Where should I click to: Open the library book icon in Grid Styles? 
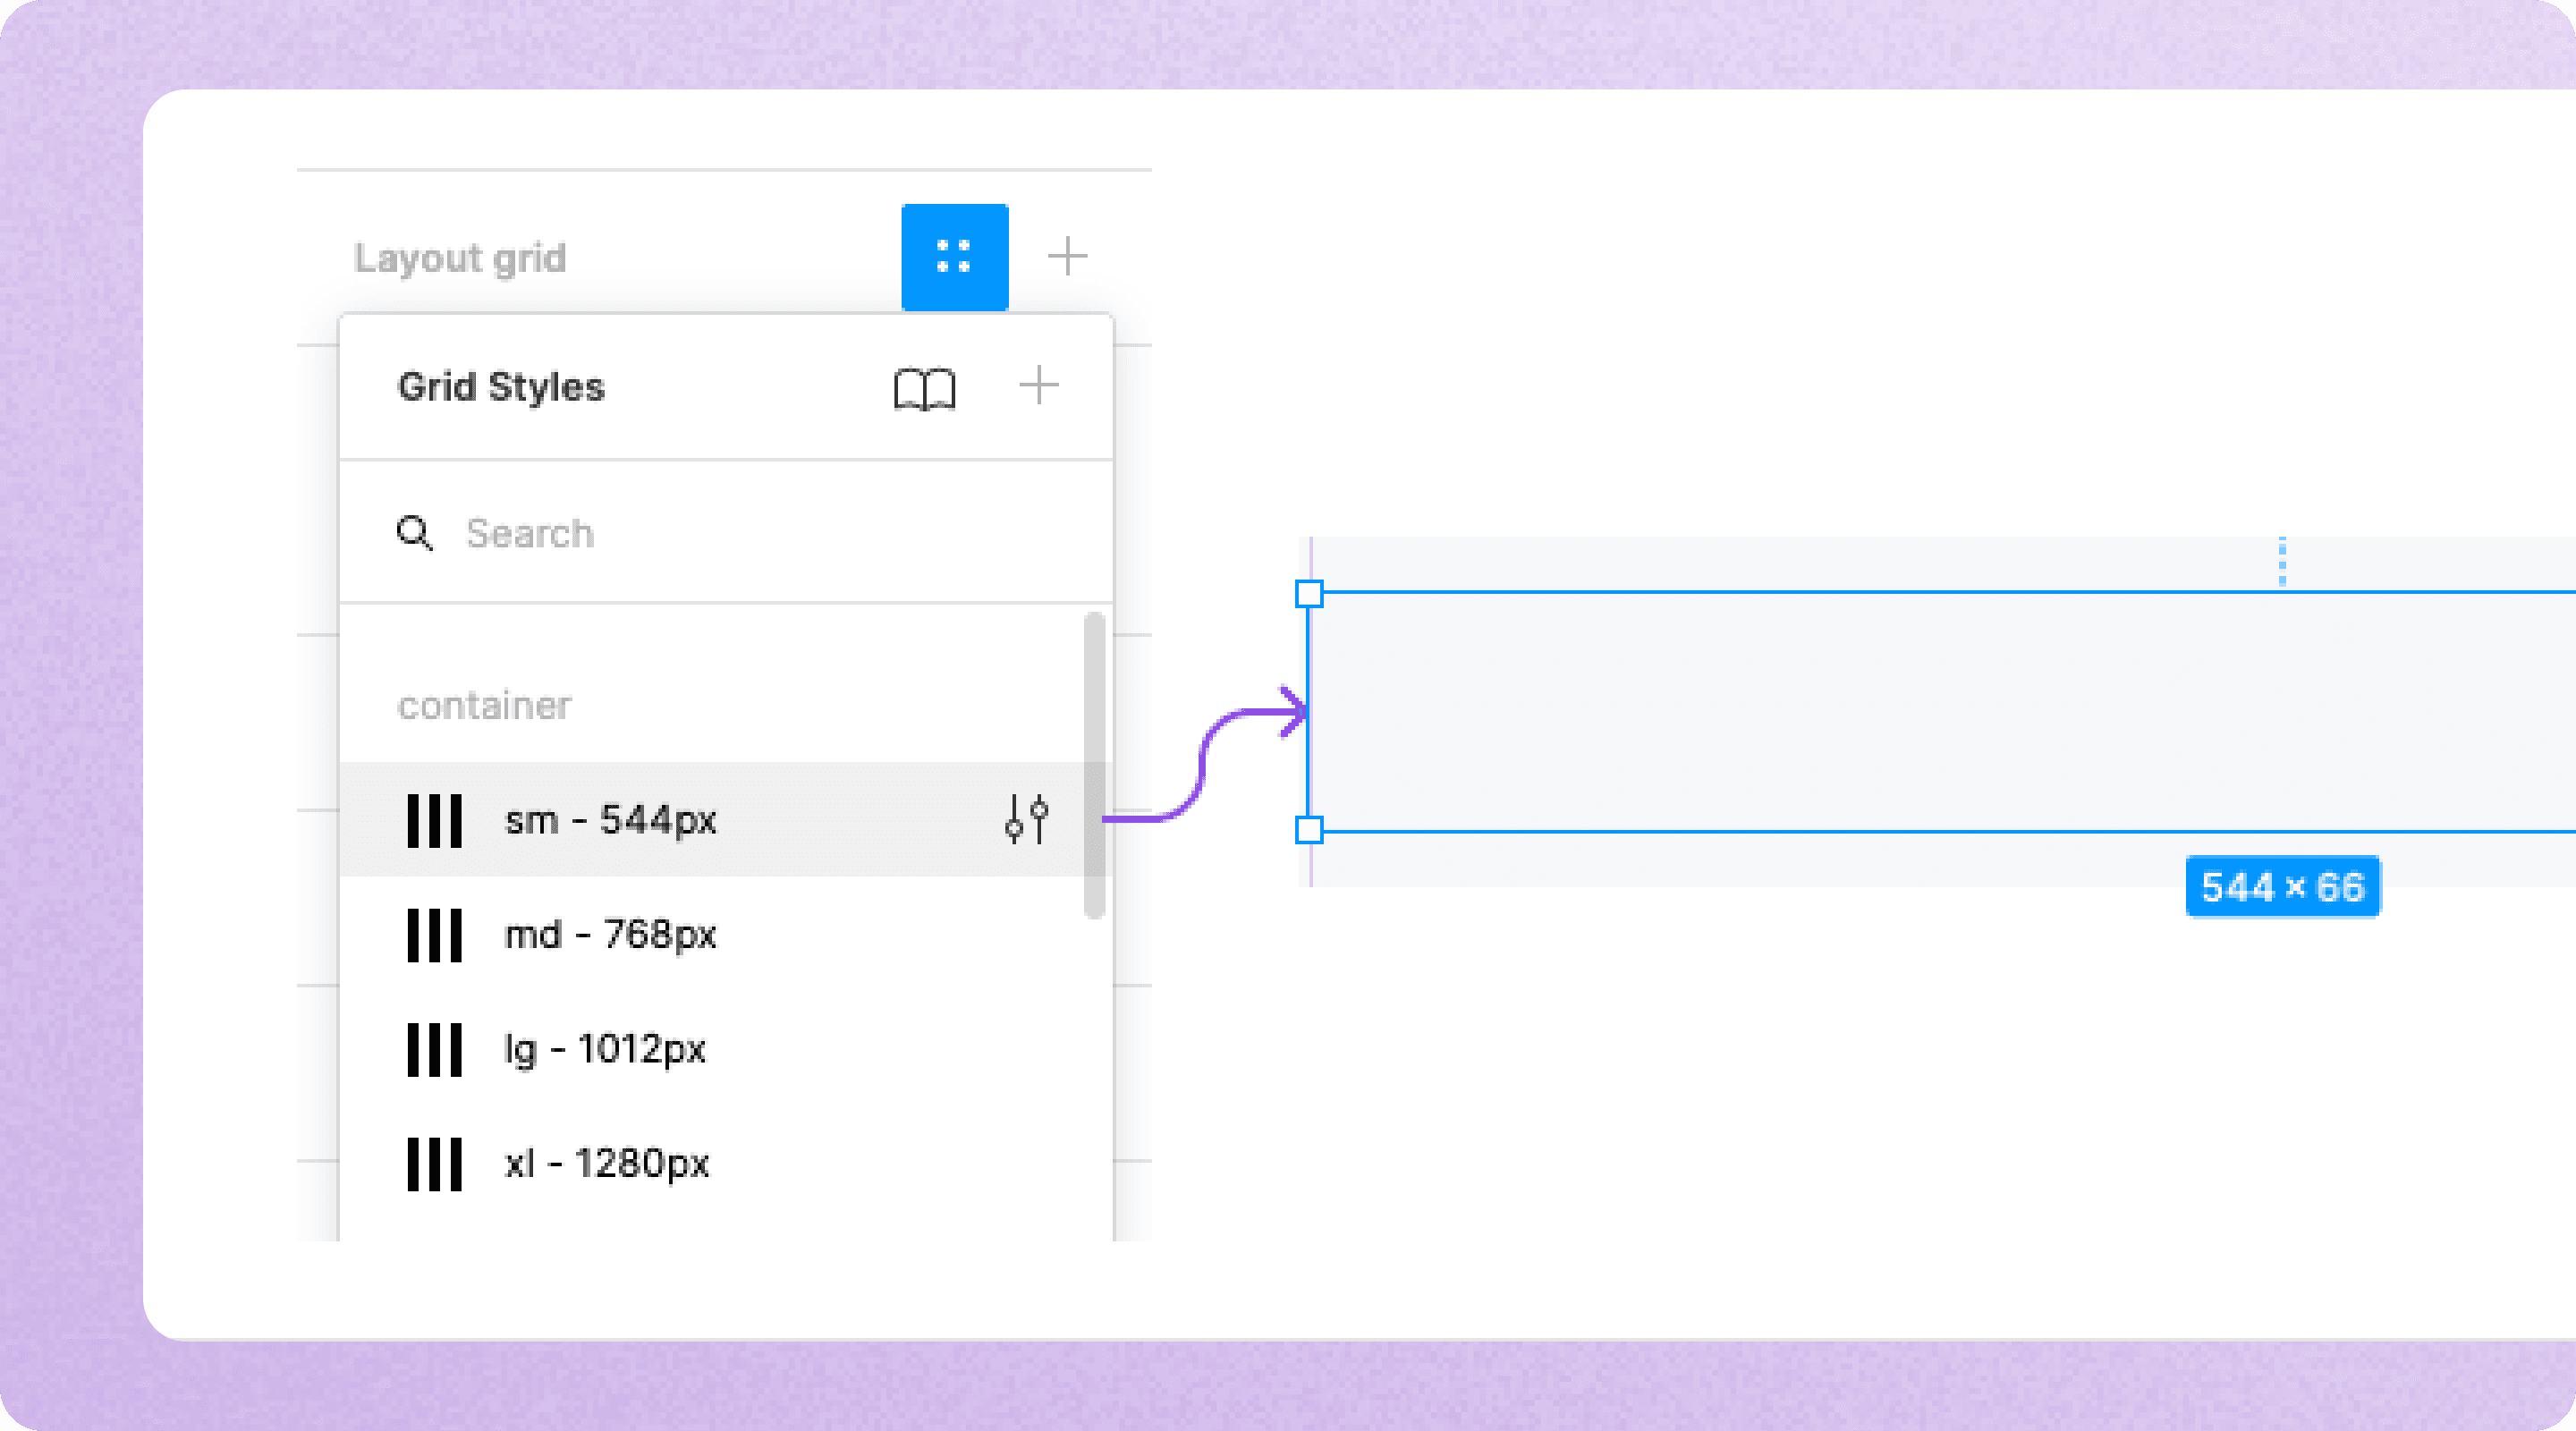coord(924,388)
